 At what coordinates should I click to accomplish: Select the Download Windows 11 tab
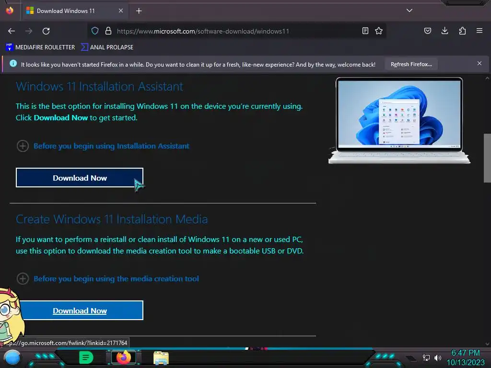[x=75, y=11]
